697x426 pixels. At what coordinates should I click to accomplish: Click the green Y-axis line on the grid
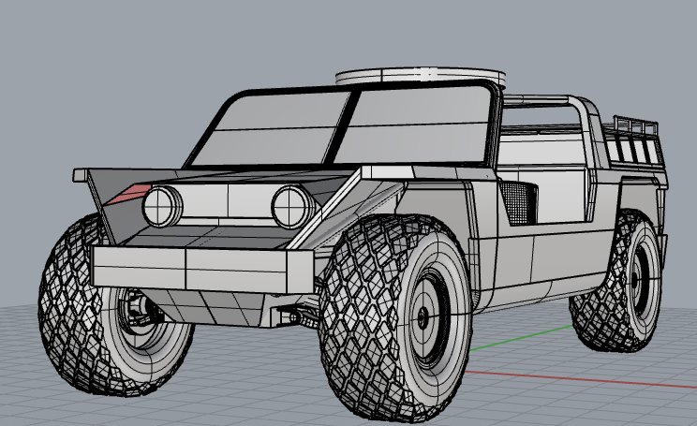click(520, 339)
